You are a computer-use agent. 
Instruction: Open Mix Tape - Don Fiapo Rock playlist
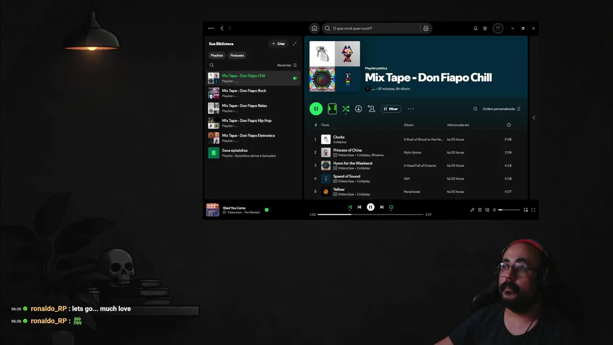point(253,93)
